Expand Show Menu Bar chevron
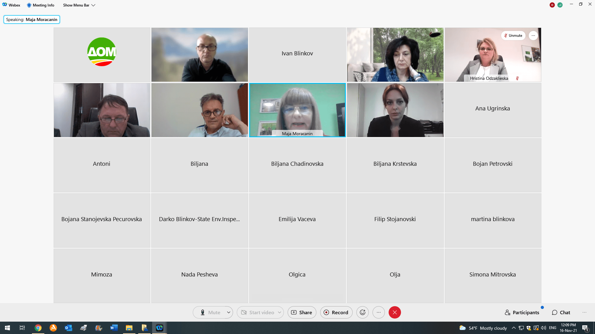Screen dimensions: 595x334 (93, 5)
